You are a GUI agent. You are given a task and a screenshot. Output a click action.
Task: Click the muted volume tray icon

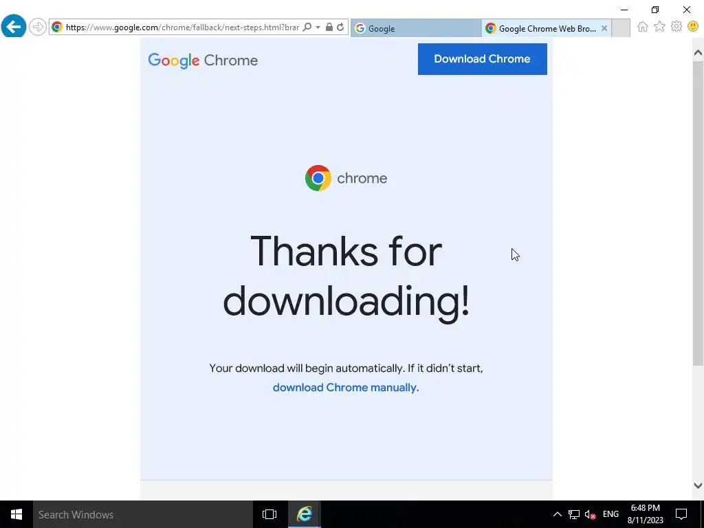point(590,514)
